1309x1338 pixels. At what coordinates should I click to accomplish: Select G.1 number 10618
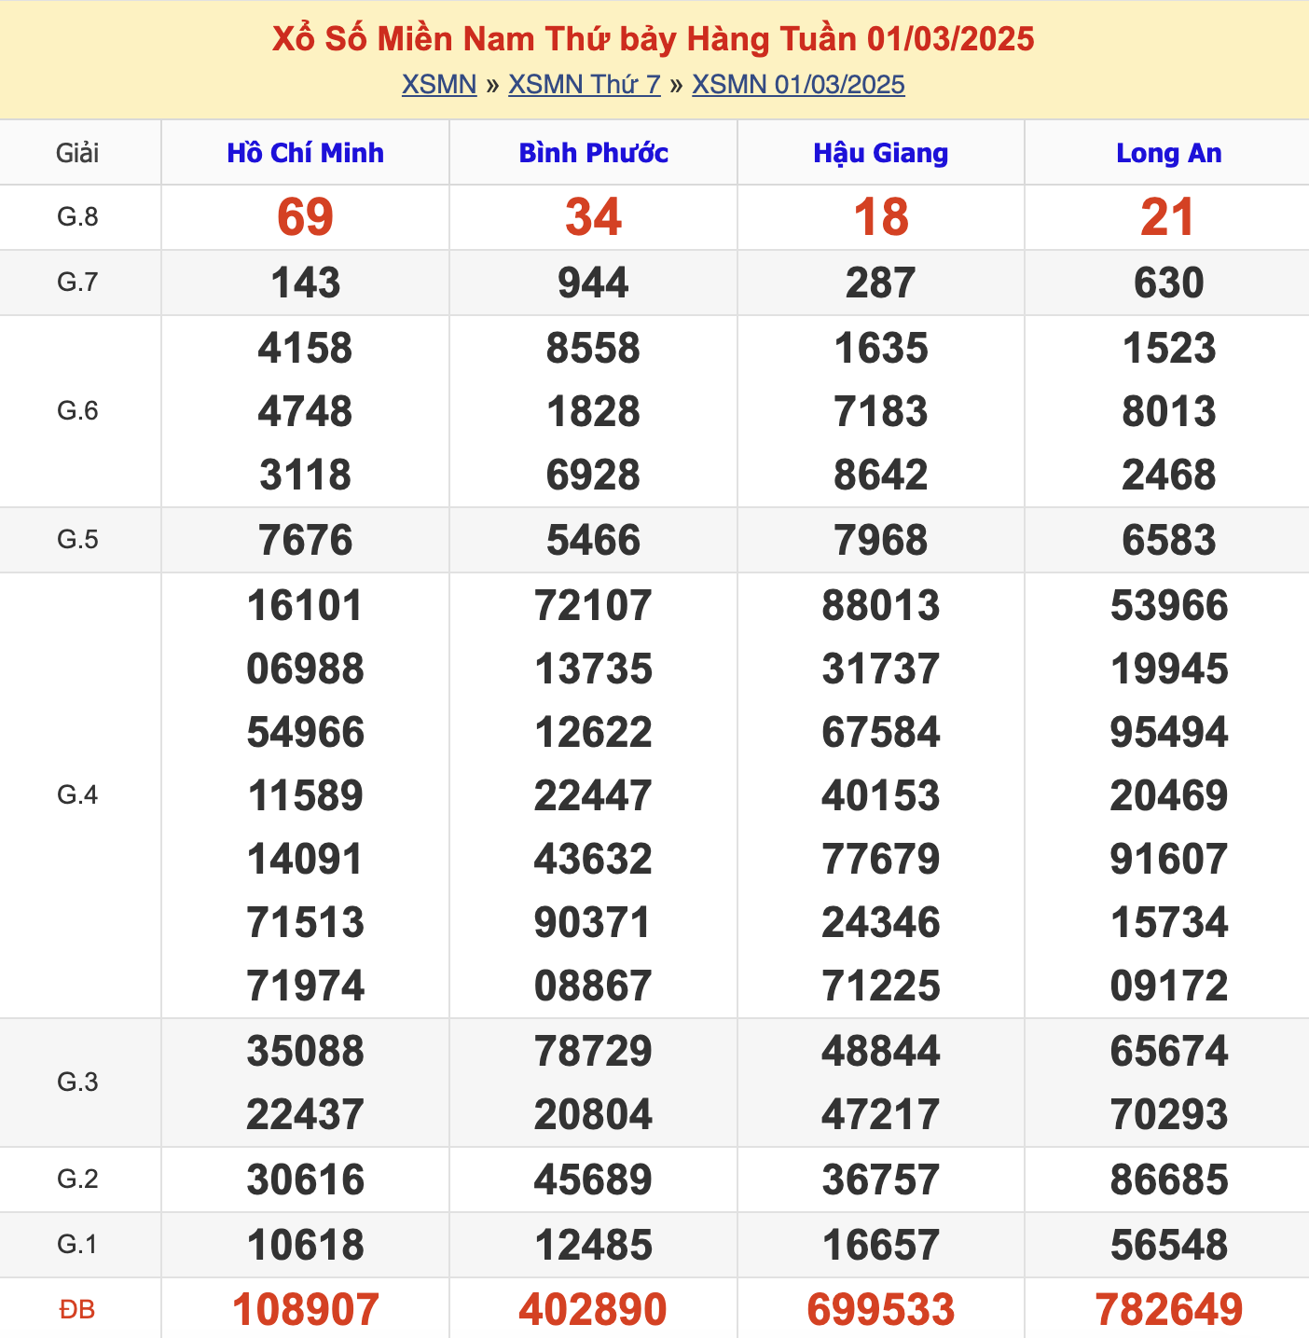pyautogui.click(x=305, y=1246)
